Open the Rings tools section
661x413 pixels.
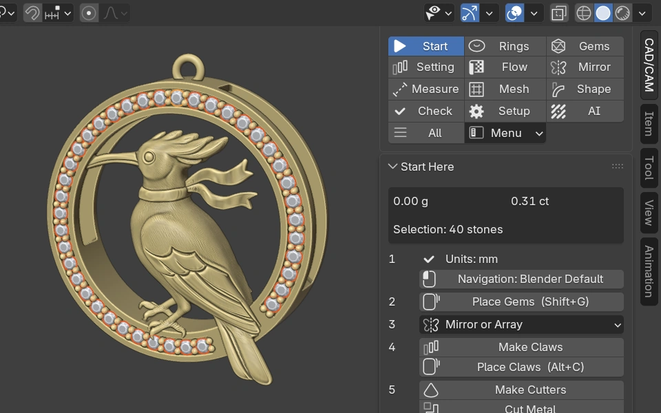point(505,46)
